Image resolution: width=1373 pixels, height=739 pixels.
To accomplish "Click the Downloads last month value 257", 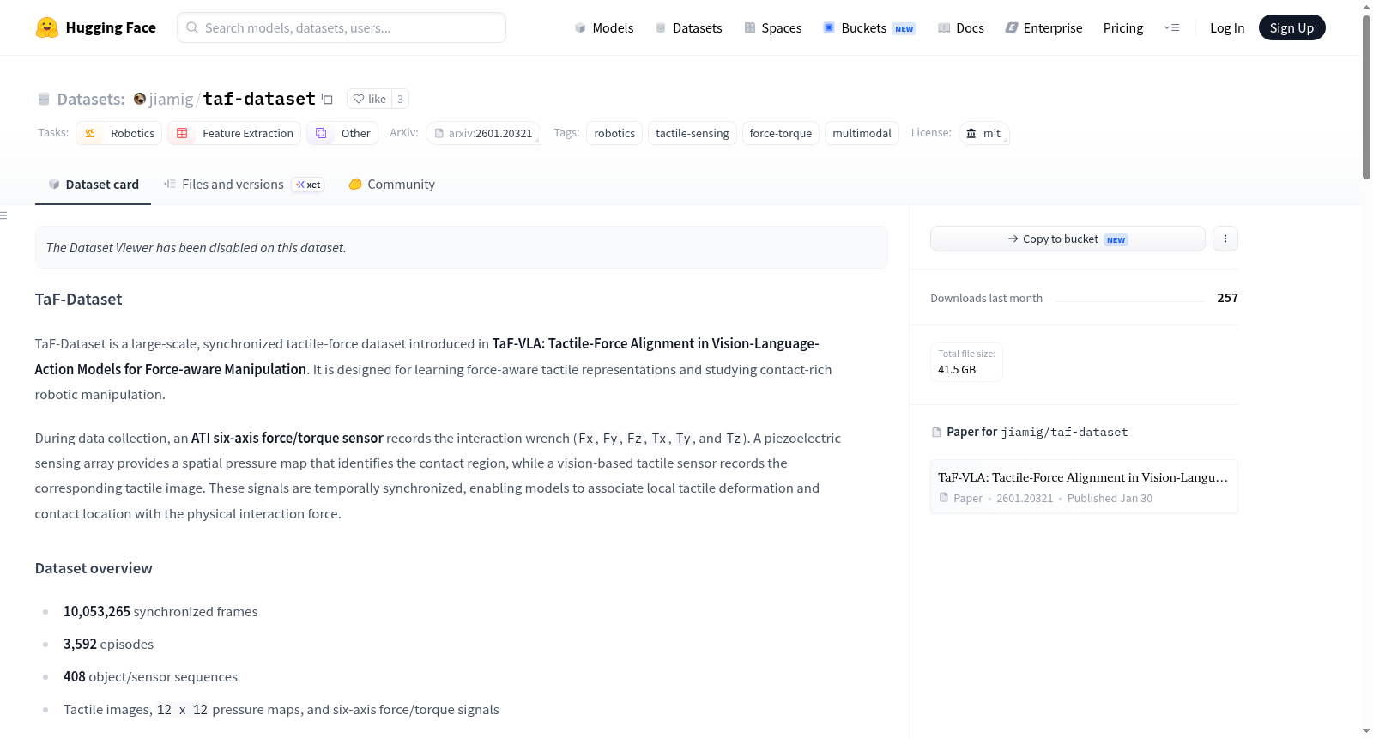I will (x=1227, y=298).
